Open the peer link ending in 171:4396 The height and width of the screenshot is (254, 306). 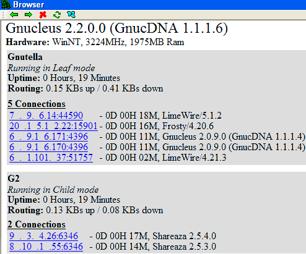(x=48, y=137)
